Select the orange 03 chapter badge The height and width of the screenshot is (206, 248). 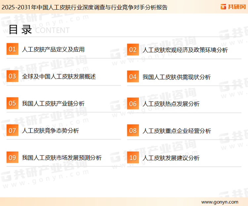pos(12,76)
